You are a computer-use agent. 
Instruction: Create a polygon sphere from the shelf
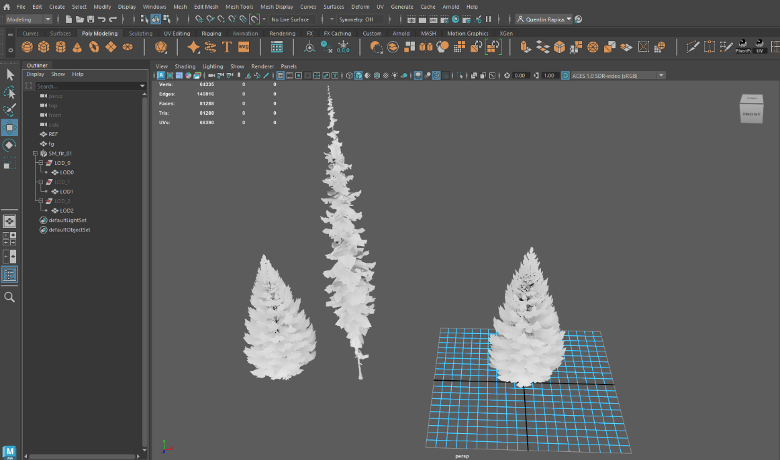27,47
